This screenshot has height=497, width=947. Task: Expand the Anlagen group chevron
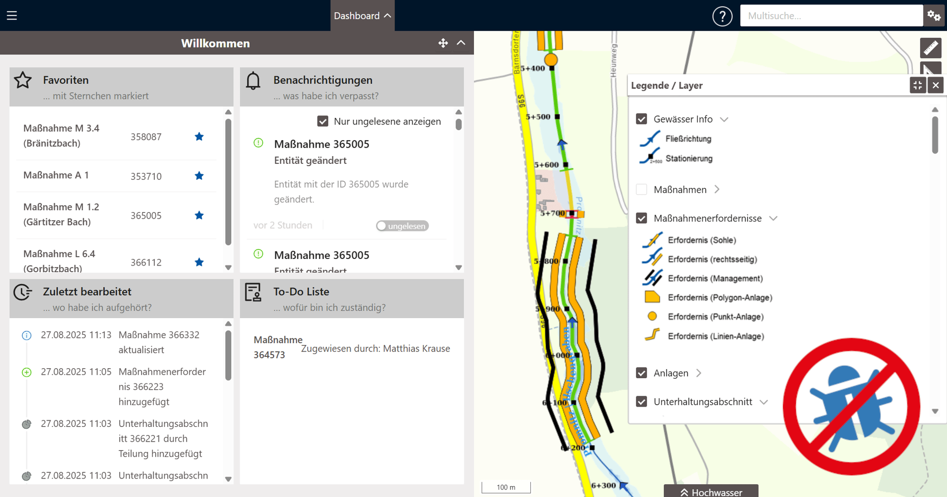pos(699,373)
